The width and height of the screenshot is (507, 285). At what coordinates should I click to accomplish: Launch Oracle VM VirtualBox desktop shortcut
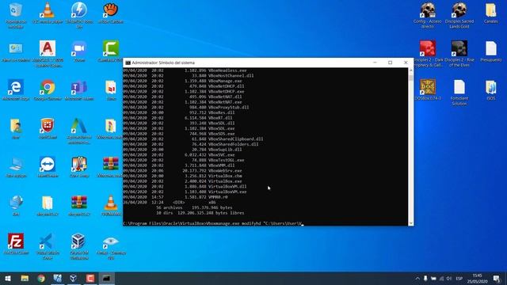tap(79, 246)
